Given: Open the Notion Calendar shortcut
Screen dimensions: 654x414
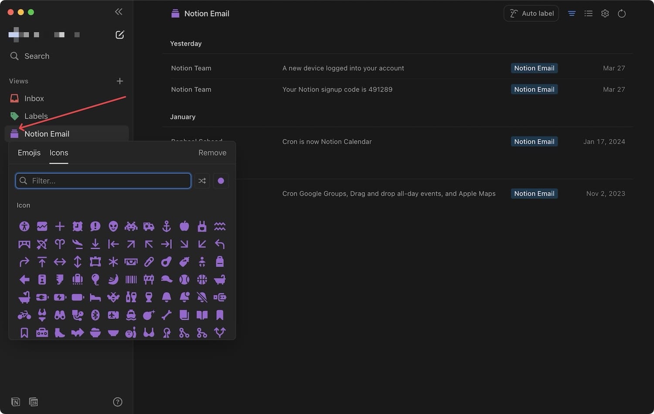Looking at the screenshot, I should pyautogui.click(x=34, y=402).
